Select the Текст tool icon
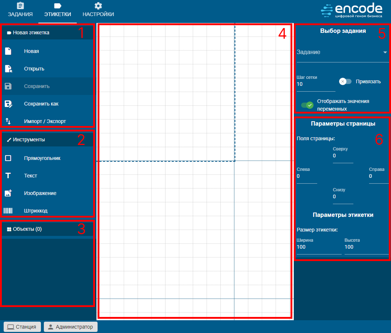The image size is (391, 333). [8, 176]
